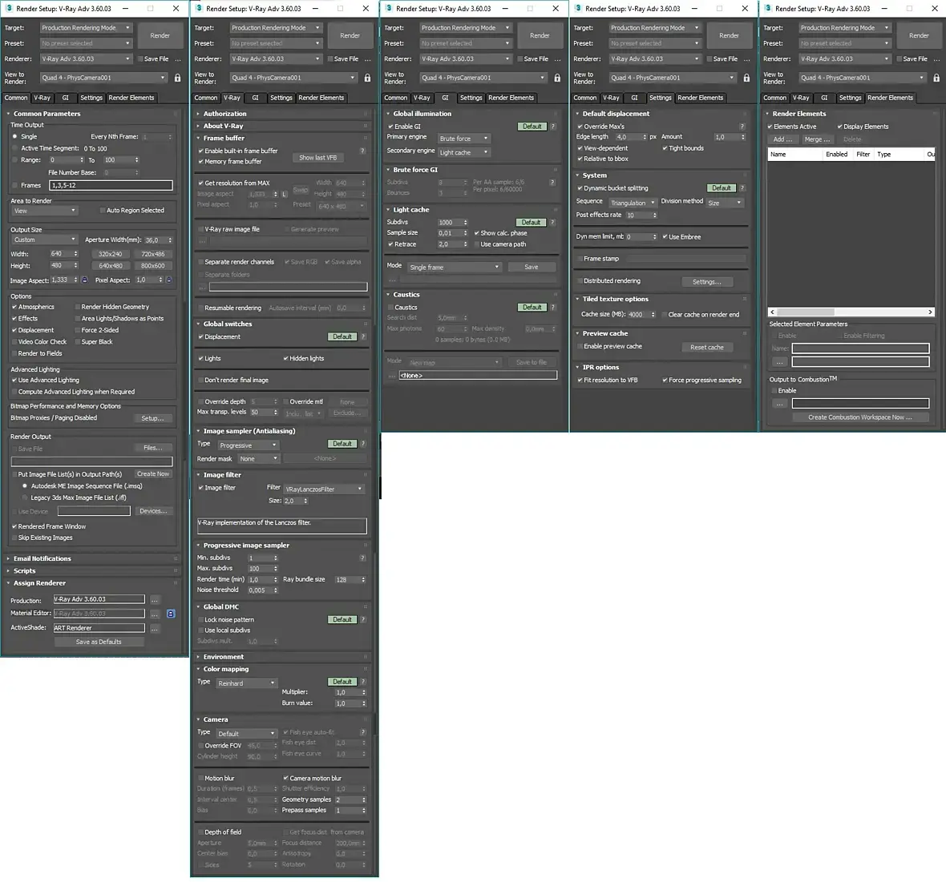The image size is (946, 882).
Task: Toggle the L image aspect lock in Frame buffer
Action: (284, 194)
